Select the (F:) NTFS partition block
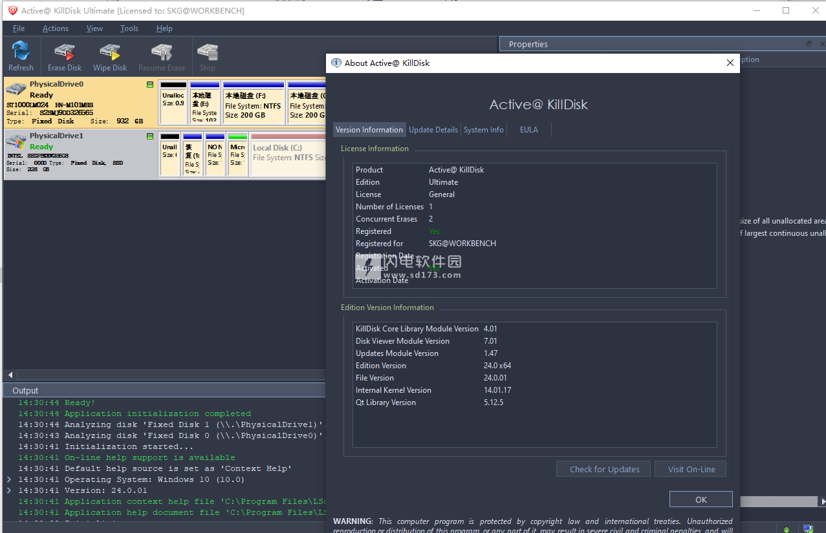 click(x=254, y=103)
